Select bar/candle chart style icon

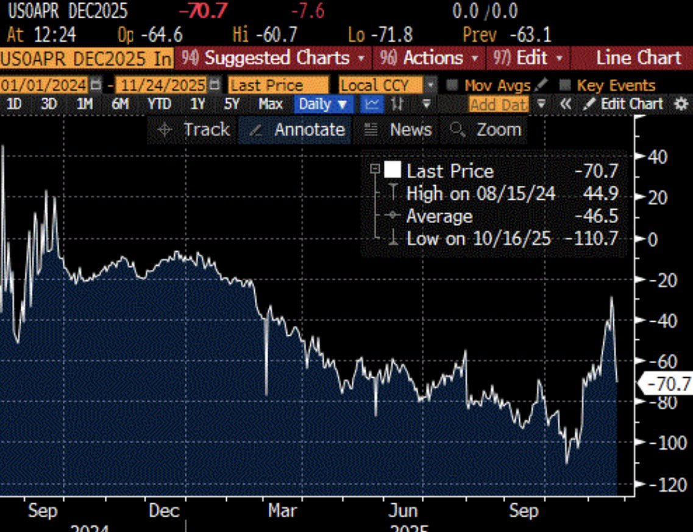[397, 104]
